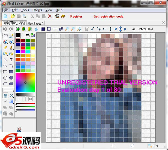The width and height of the screenshot is (168, 150).
Task: Flip image horizontally
Action: 105,29
